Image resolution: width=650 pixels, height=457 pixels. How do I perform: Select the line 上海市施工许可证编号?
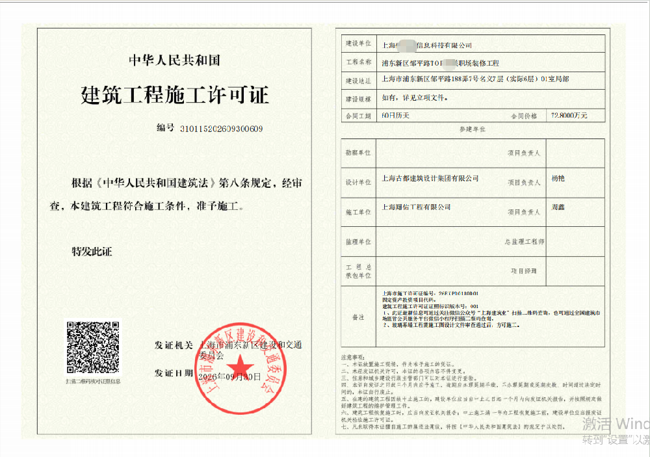tap(430, 293)
